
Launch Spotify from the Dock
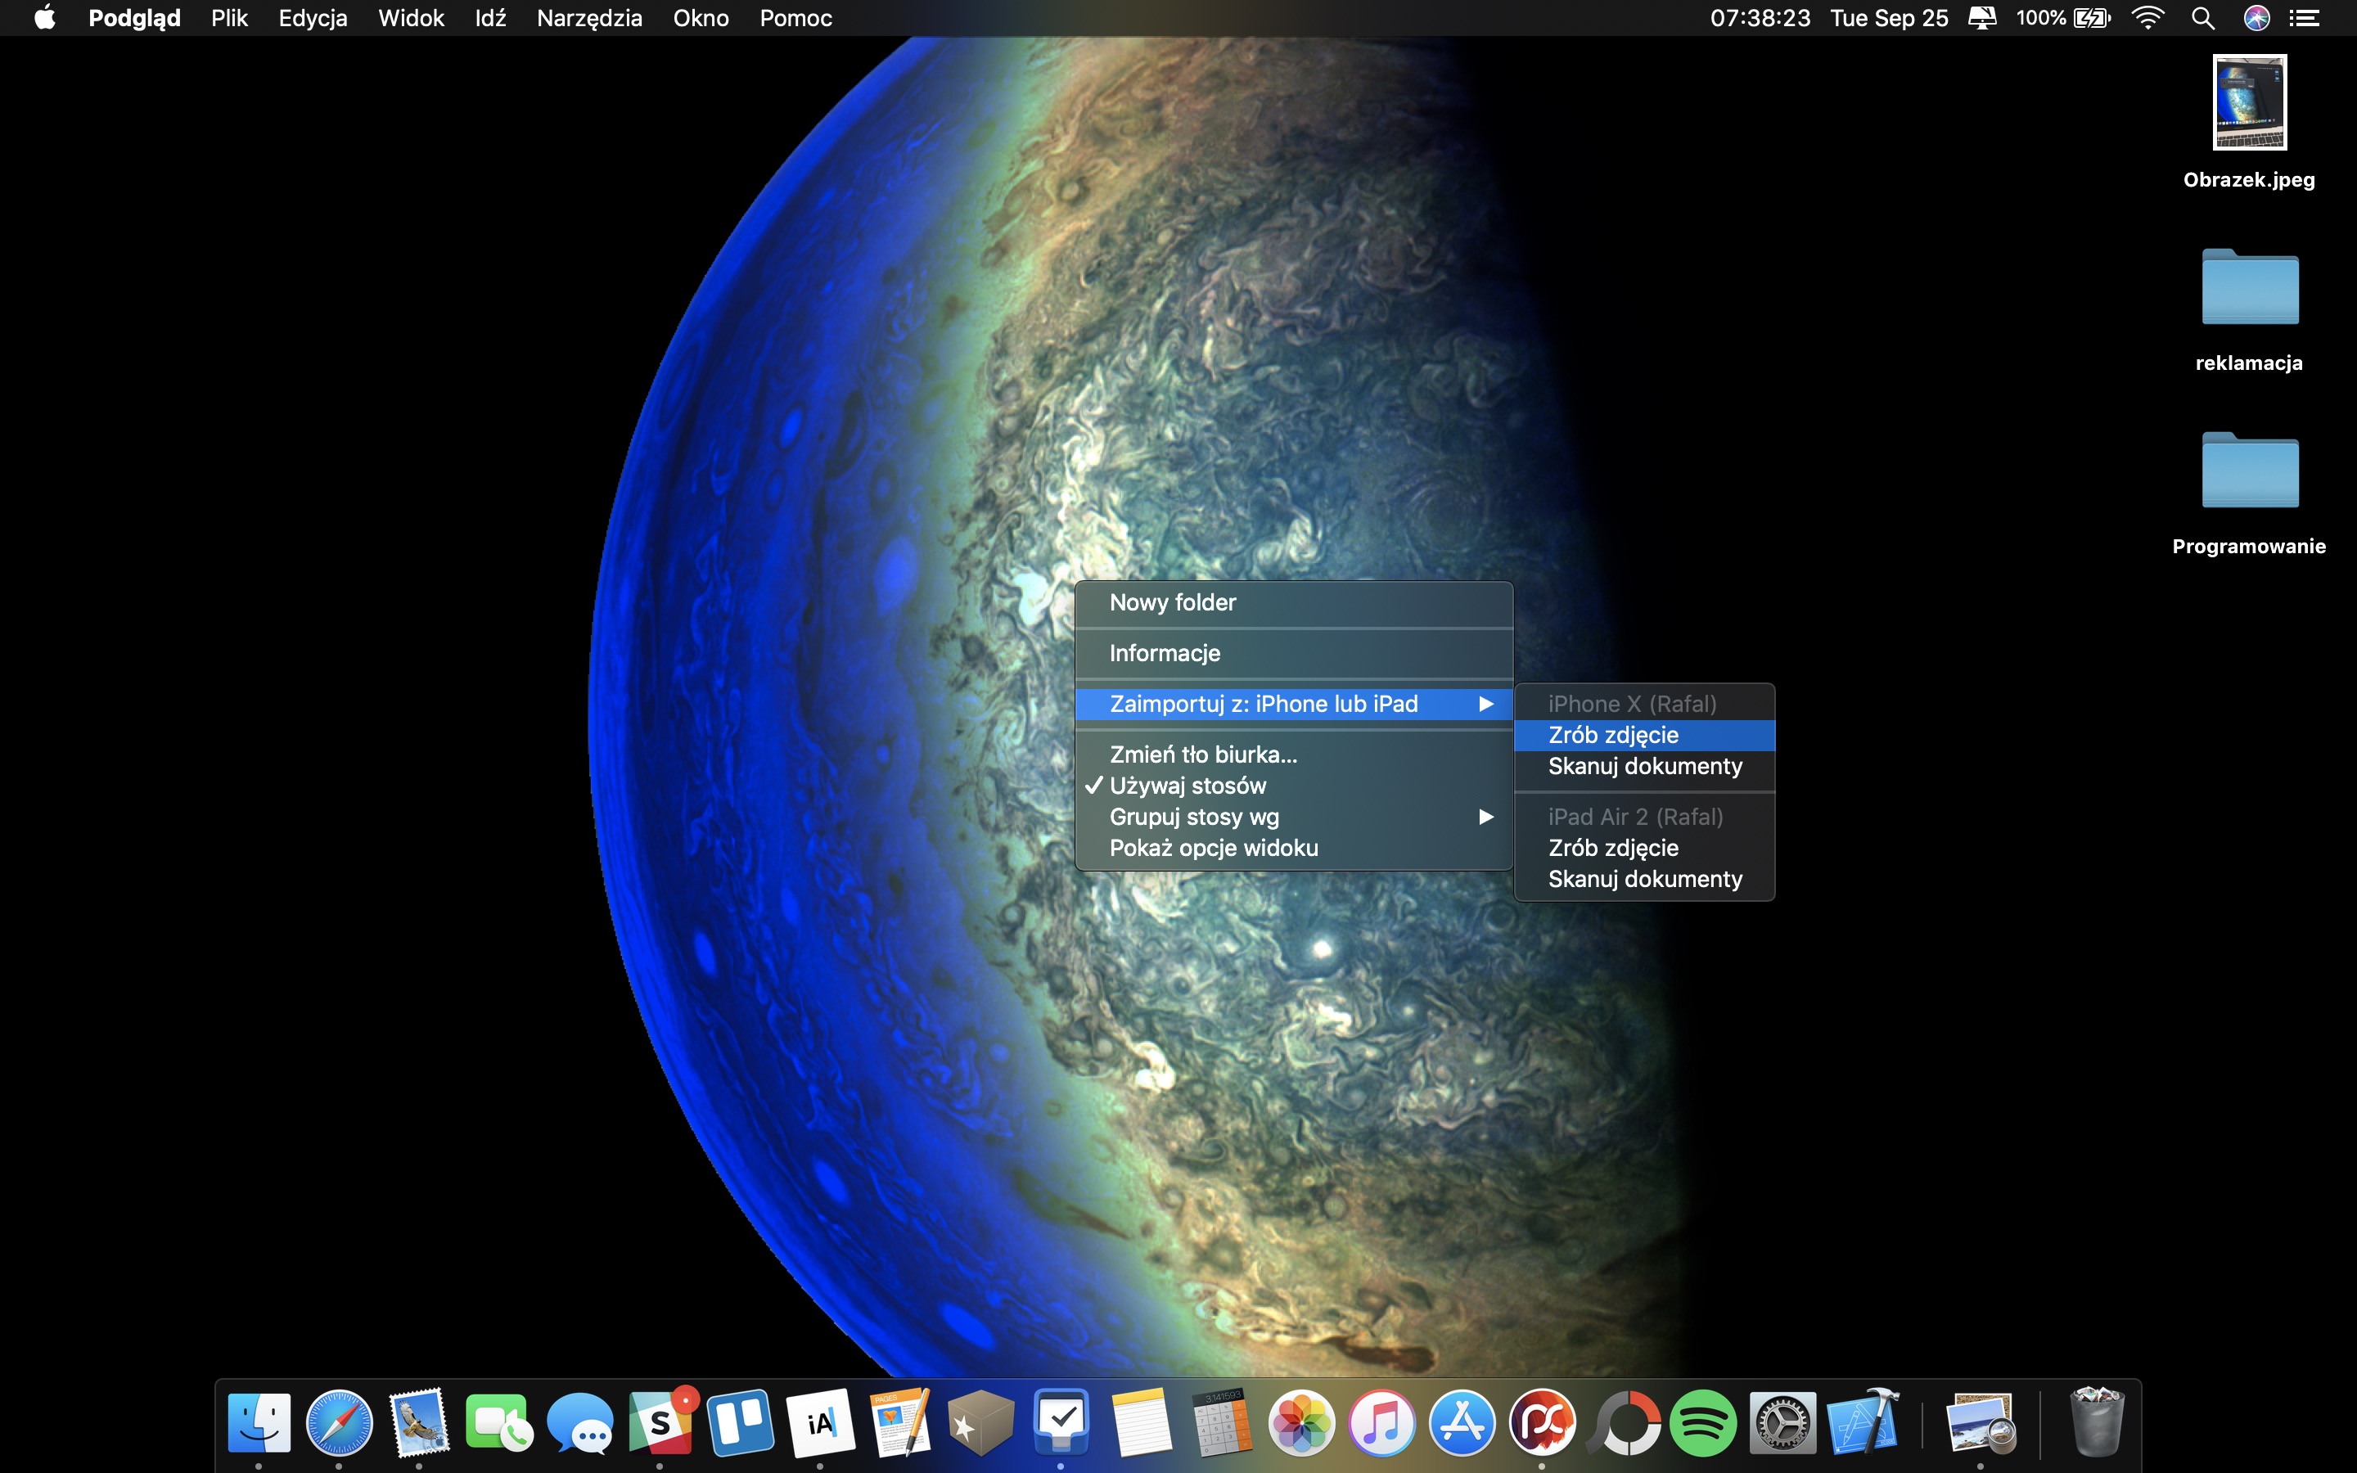coord(1702,1423)
